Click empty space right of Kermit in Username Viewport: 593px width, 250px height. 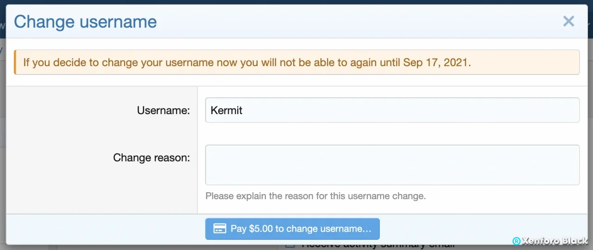(408, 110)
